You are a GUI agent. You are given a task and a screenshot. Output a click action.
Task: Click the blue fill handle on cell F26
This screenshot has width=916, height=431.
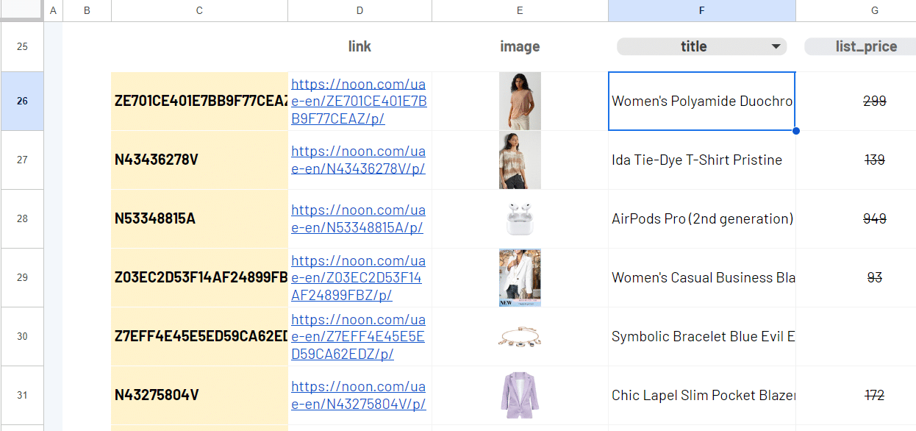pos(795,131)
